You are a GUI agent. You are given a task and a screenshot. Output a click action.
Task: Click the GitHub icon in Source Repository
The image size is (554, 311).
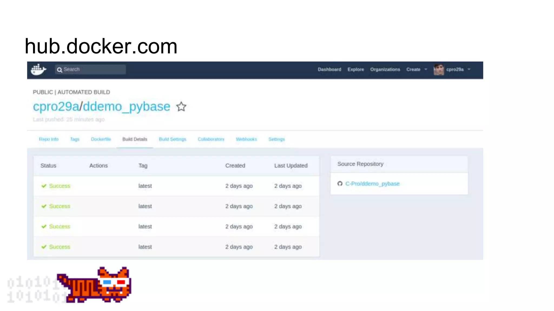[340, 184]
